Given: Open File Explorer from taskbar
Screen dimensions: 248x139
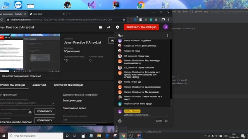Looking at the screenshot, I should click(99, 136).
